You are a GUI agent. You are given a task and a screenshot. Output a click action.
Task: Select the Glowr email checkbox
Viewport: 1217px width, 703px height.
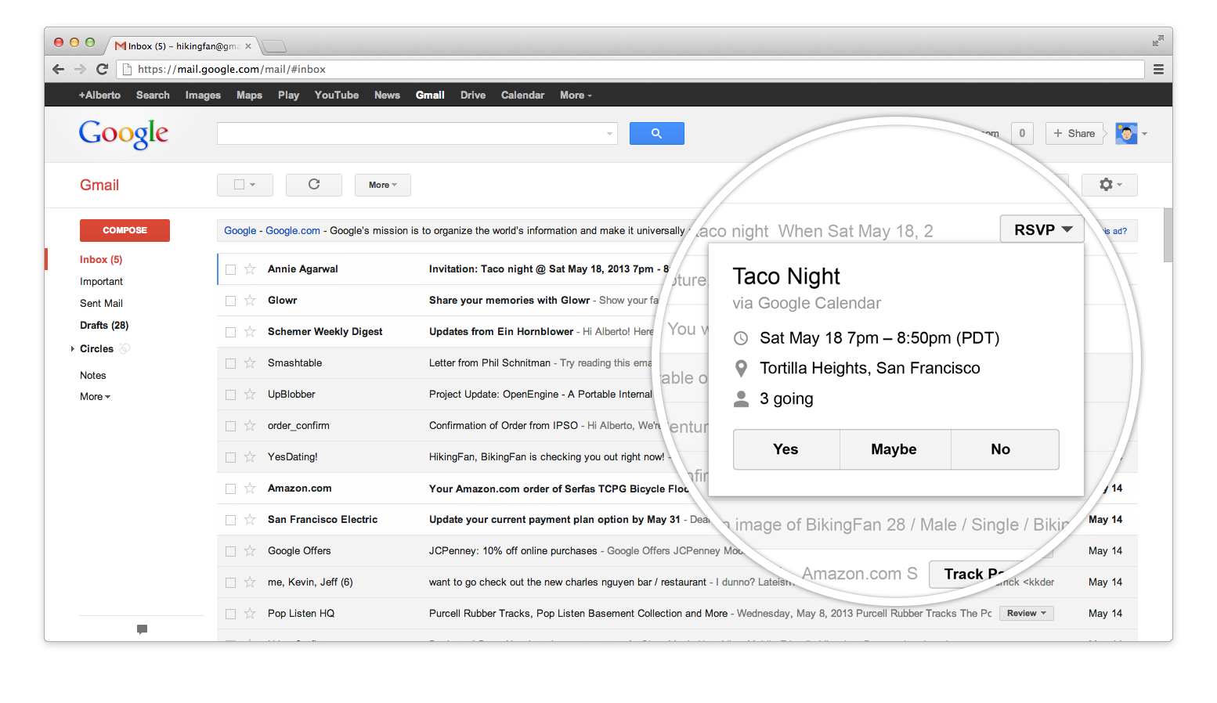[230, 301]
